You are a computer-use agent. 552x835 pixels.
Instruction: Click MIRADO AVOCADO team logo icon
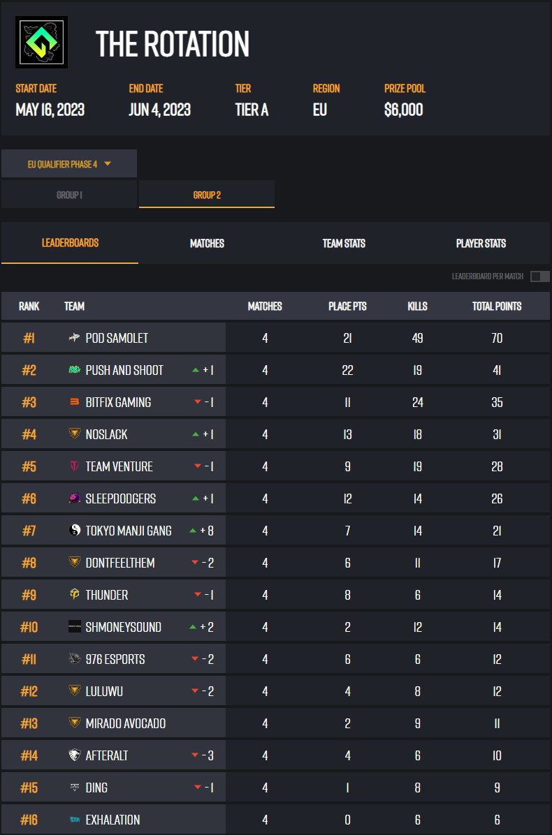coord(75,723)
